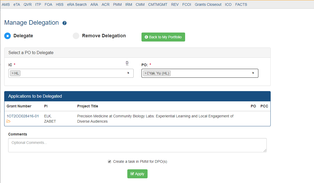The width and height of the screenshot is (314, 183).
Task: Open ITP from the navigation bar
Action: coord(38,4)
